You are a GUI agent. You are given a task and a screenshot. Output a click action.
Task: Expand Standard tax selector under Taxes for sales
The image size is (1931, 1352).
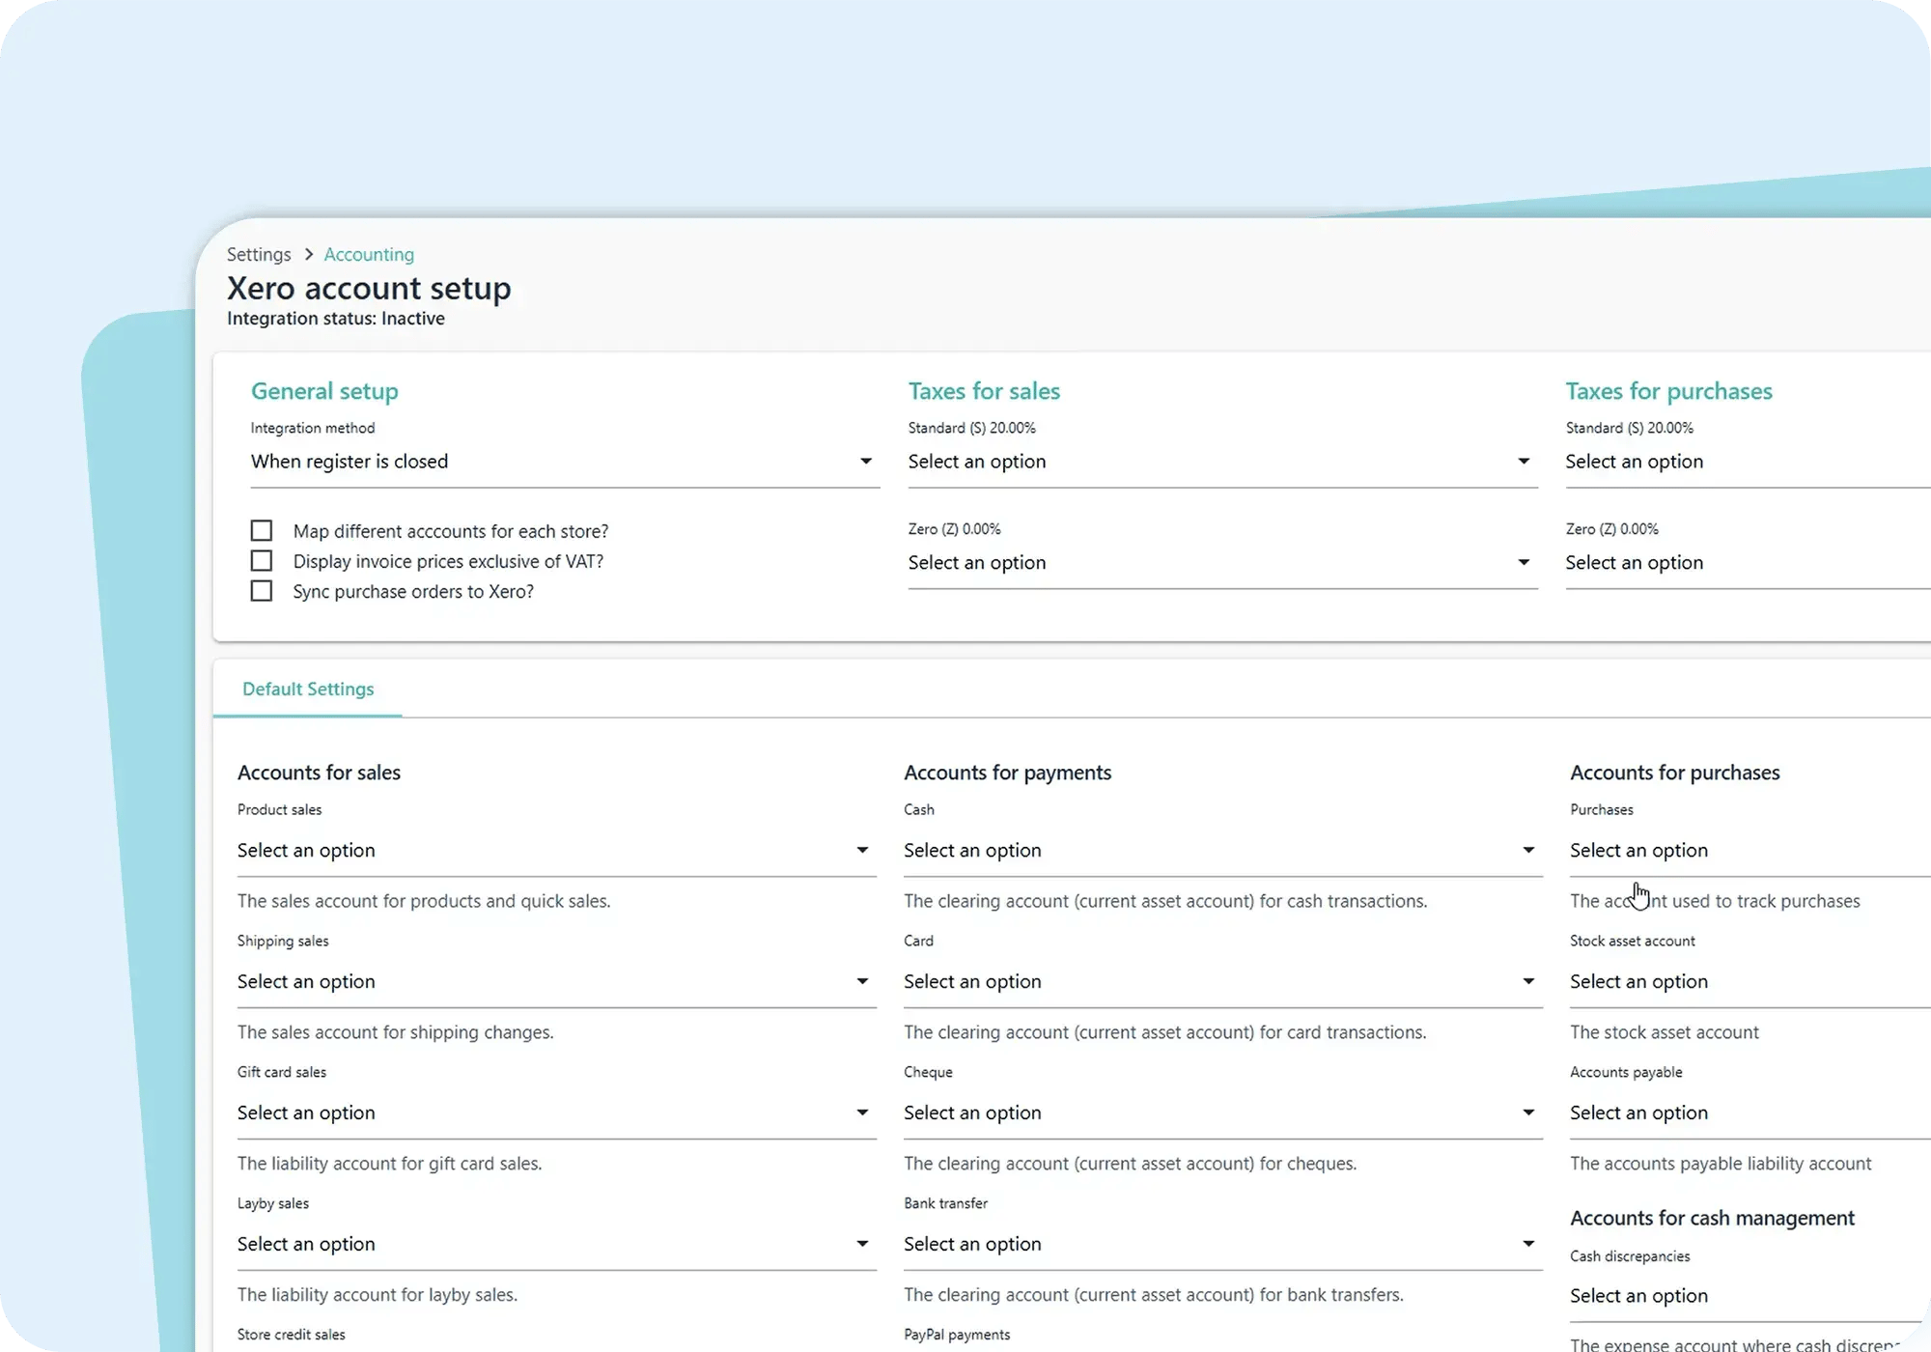click(1524, 461)
